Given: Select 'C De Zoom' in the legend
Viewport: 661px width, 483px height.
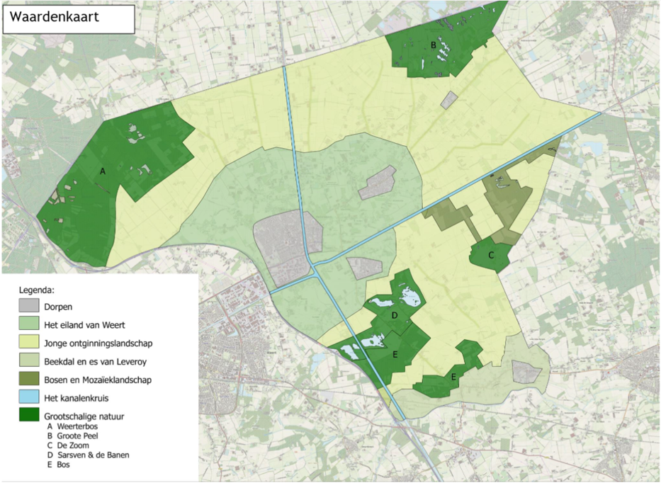Looking at the screenshot, I should point(69,446).
